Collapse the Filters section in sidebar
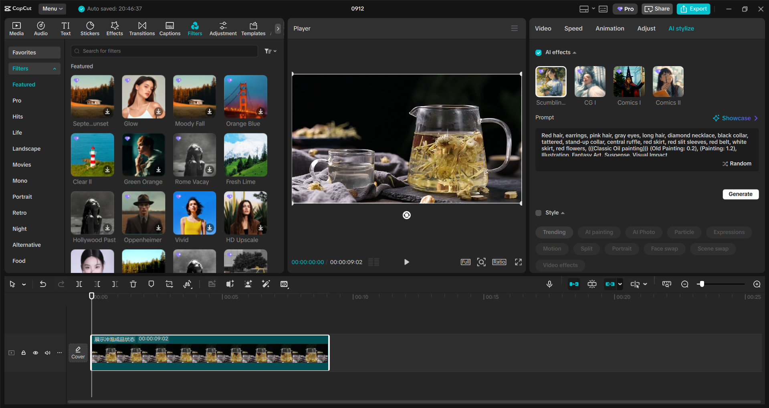Screen dimensions: 769x408 point(55,68)
